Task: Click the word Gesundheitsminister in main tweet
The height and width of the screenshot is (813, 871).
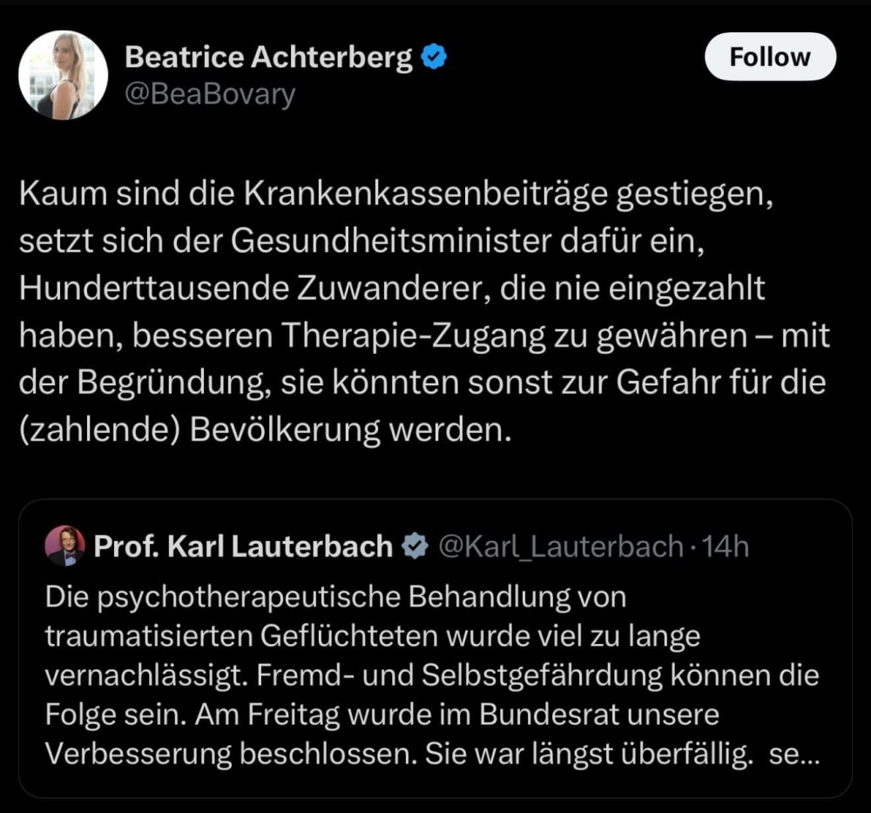Action: point(391,241)
